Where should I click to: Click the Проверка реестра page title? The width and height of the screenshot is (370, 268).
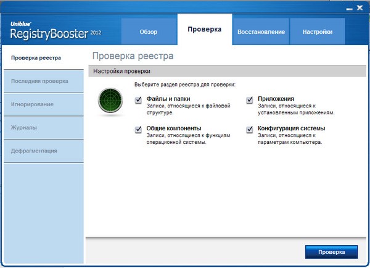[133, 56]
